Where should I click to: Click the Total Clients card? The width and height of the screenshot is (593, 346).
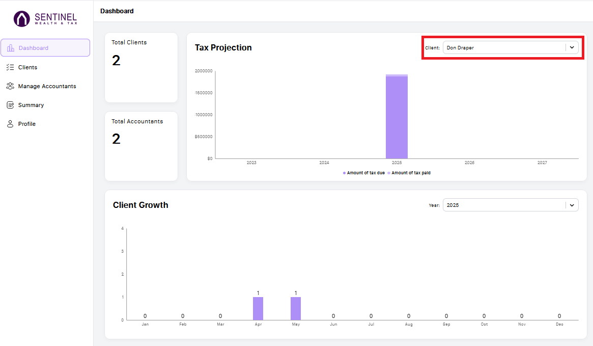tap(141, 67)
